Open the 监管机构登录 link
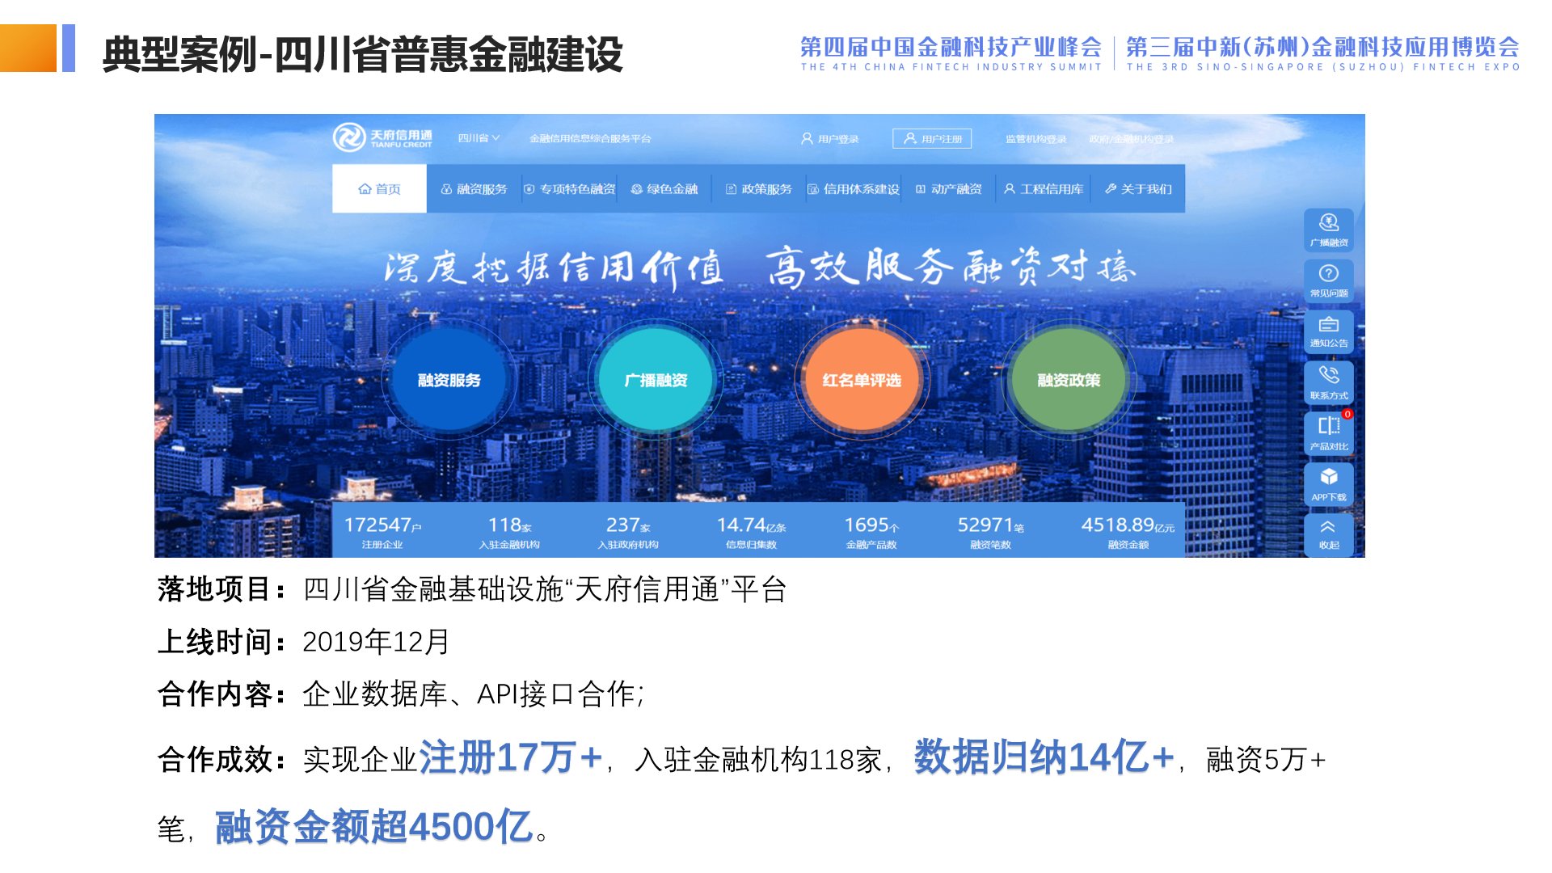 (1035, 139)
